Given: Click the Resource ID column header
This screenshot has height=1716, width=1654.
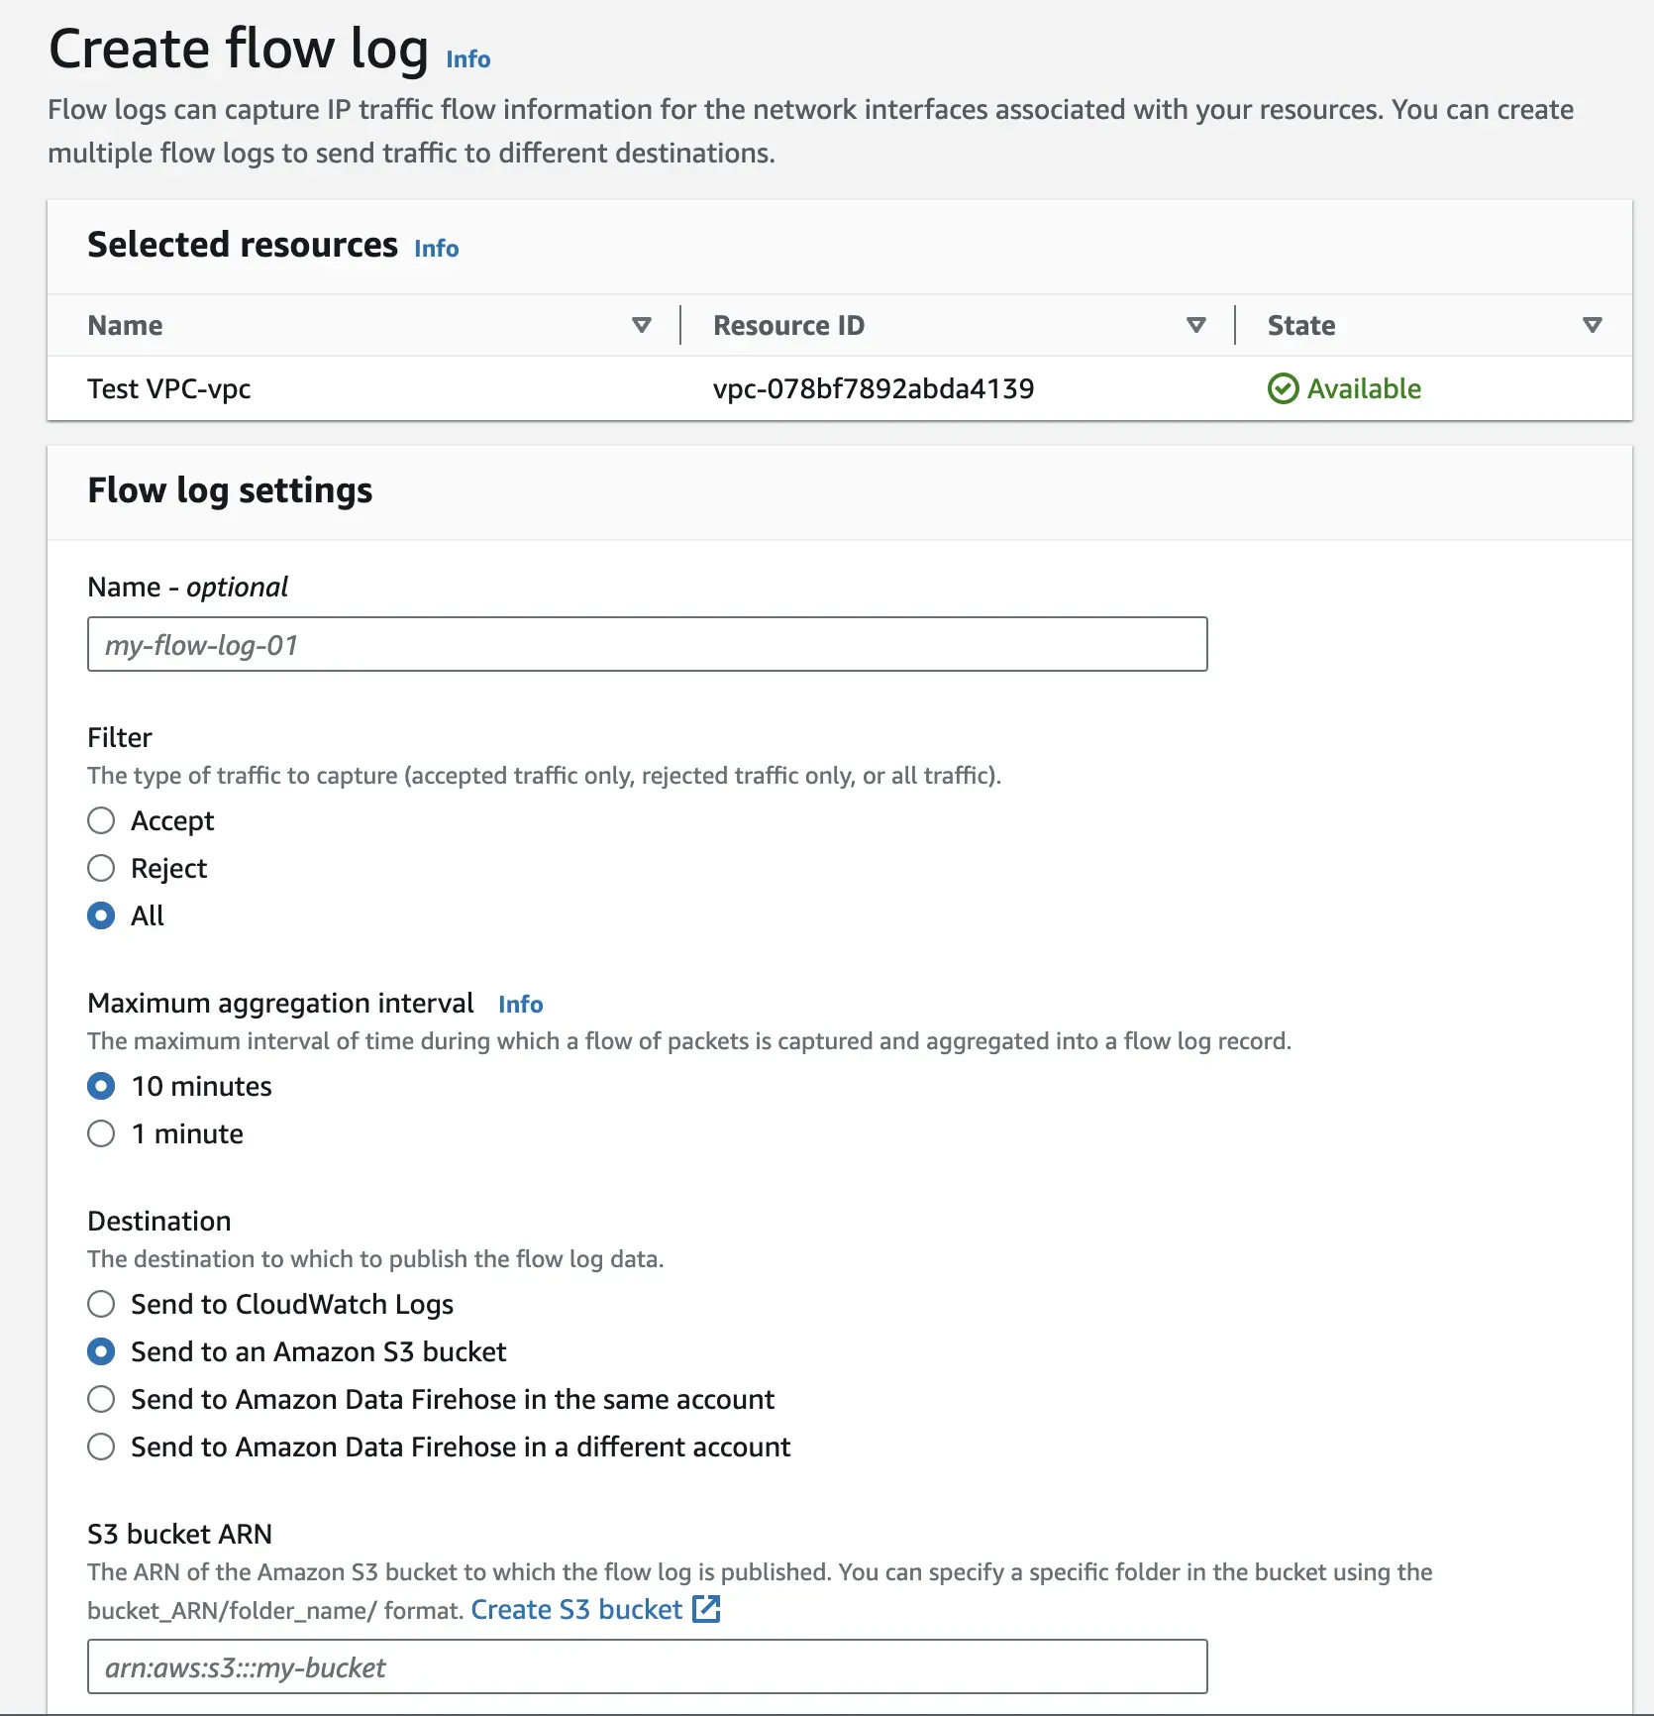Looking at the screenshot, I should coord(788,325).
